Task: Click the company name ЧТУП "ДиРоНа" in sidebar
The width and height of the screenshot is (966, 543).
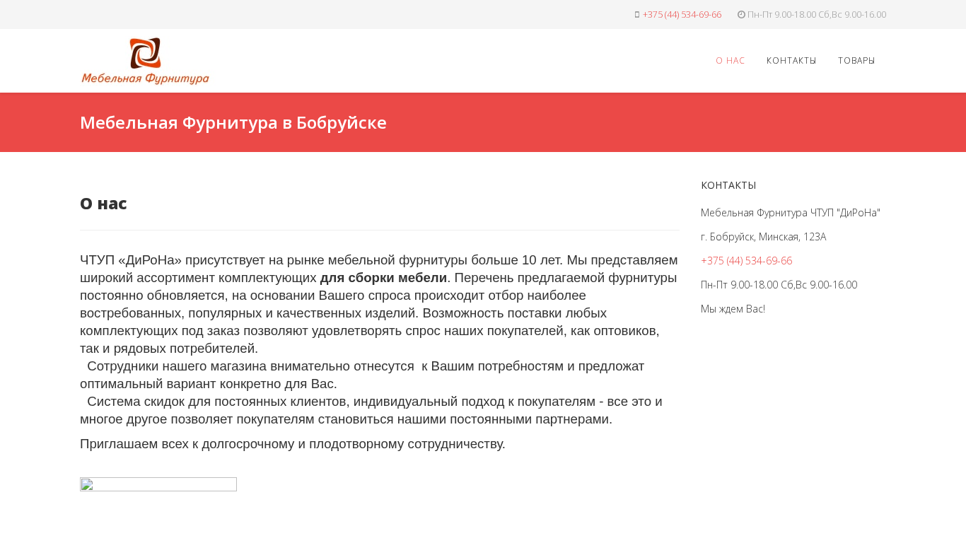Action: coord(790,213)
